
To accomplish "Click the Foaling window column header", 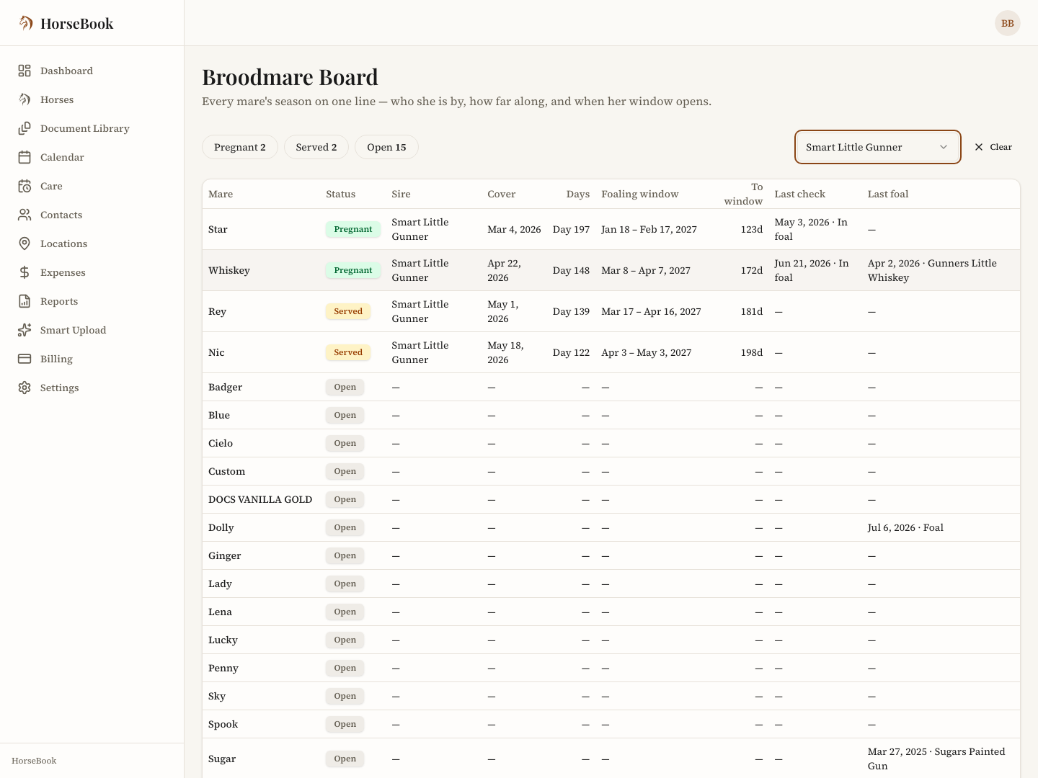I will click(640, 194).
